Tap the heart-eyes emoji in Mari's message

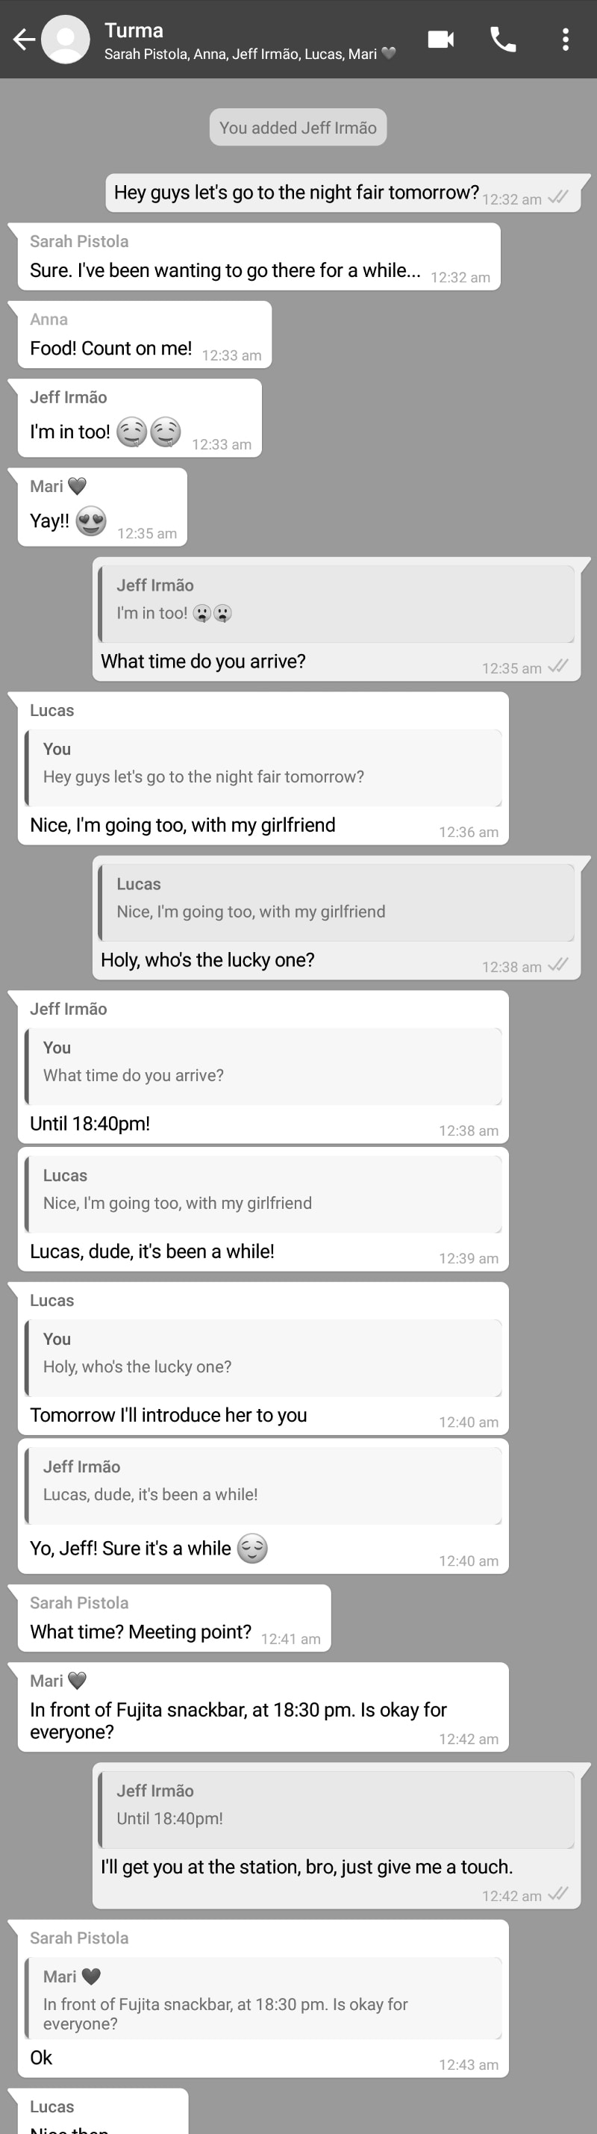(91, 522)
